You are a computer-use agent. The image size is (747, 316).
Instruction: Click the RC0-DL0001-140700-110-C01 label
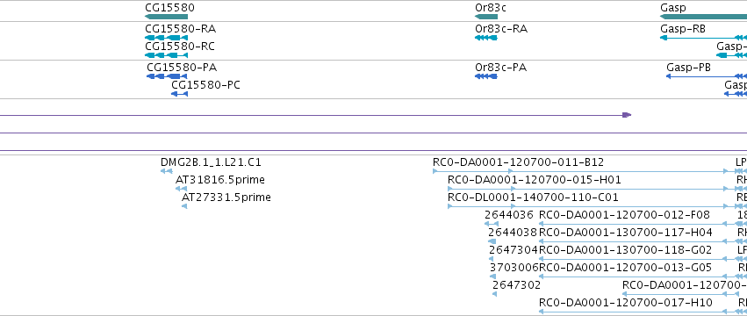pos(533,197)
